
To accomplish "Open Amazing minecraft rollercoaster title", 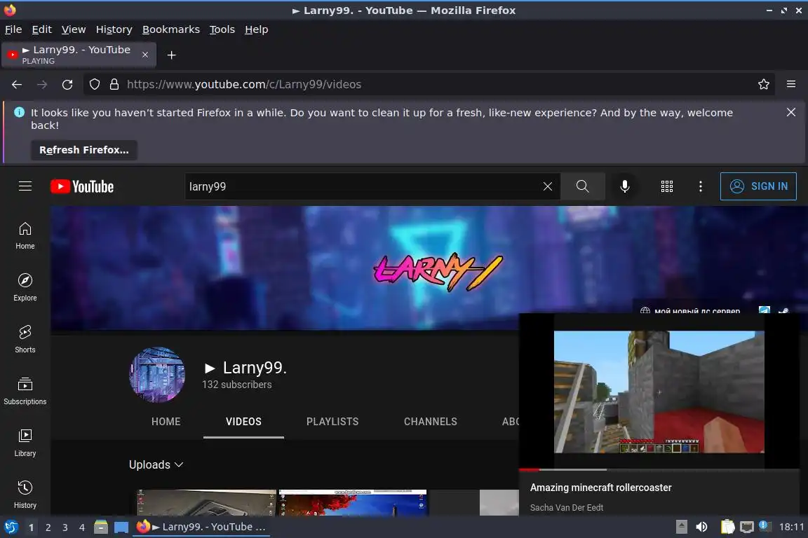I will 600,488.
